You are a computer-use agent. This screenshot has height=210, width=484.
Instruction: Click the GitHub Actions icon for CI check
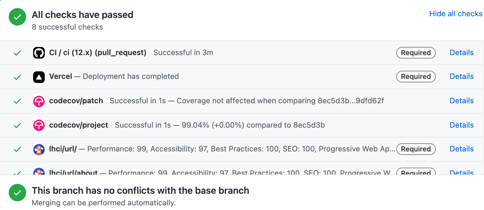(x=39, y=53)
